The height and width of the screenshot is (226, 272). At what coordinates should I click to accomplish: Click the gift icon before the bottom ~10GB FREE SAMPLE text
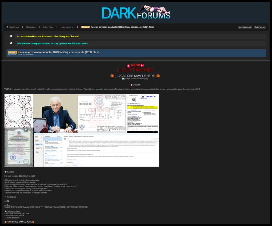click(x=5, y=222)
